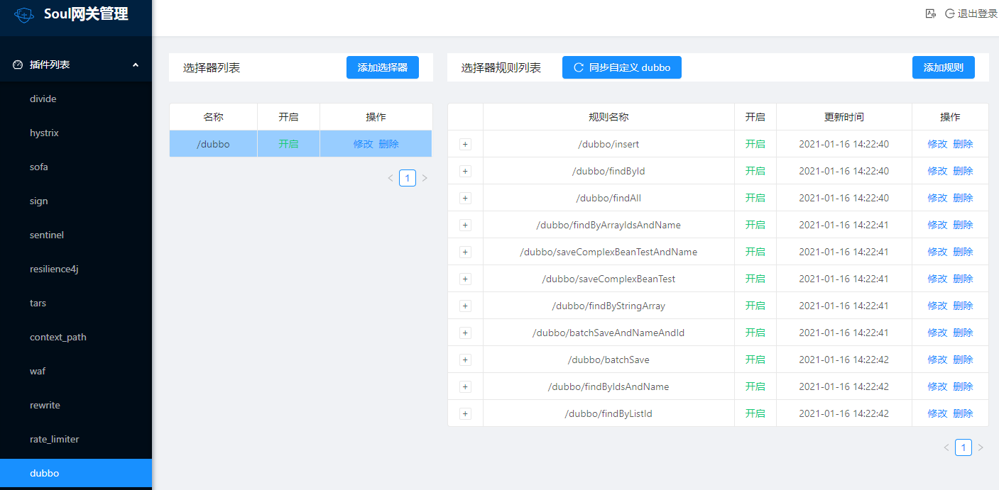Expand the /dubbo/findByArrayIdsAndName rule row
This screenshot has height=490, width=999.
(x=465, y=225)
